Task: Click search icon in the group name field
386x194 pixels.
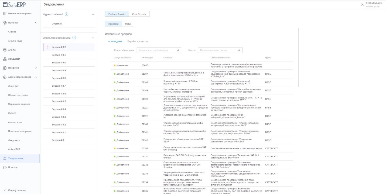Action: tap(239, 50)
